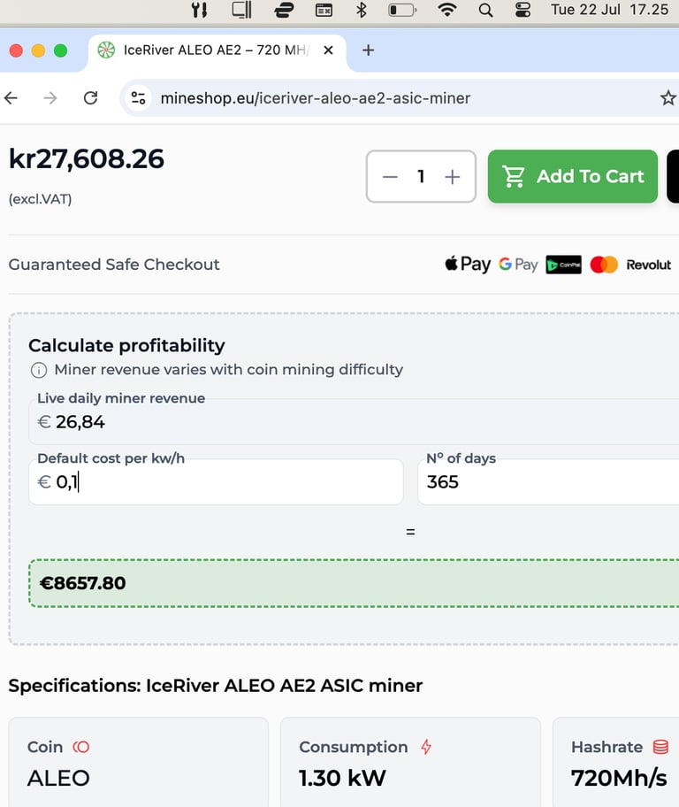Image resolution: width=679 pixels, height=807 pixels.
Task: Click the browser forward arrow
Action: click(50, 98)
